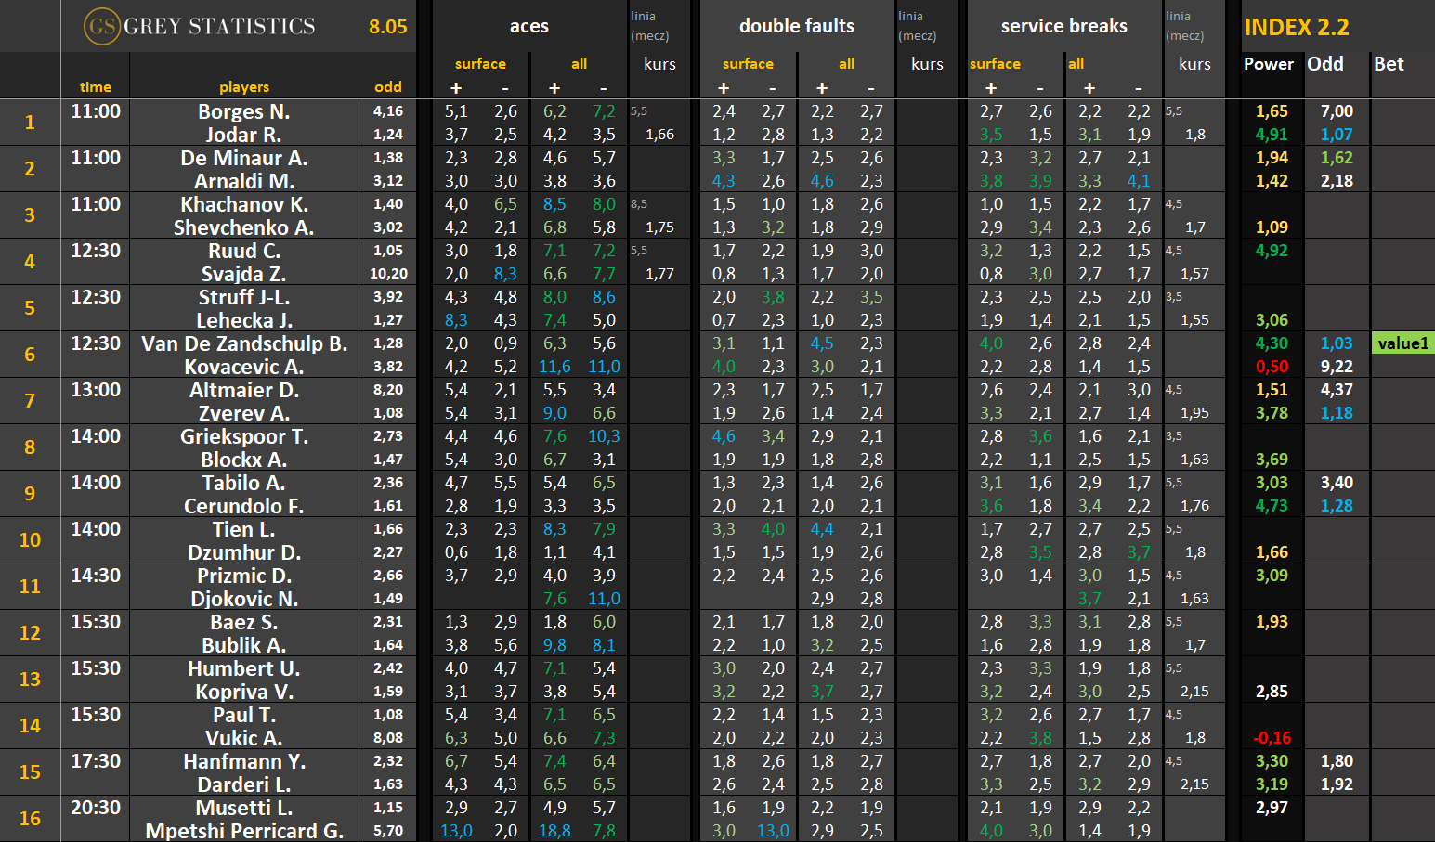The image size is (1435, 842).
Task: Select player Darderi L.
Action: pyautogui.click(x=244, y=784)
